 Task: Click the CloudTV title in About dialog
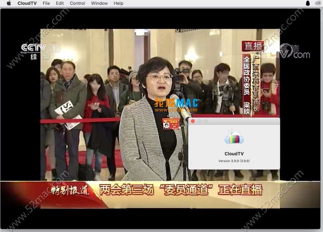234,154
